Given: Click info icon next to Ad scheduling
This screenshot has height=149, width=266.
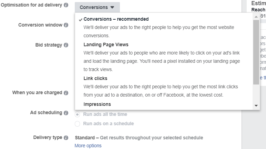Looking at the screenshot, I should click(66, 113).
